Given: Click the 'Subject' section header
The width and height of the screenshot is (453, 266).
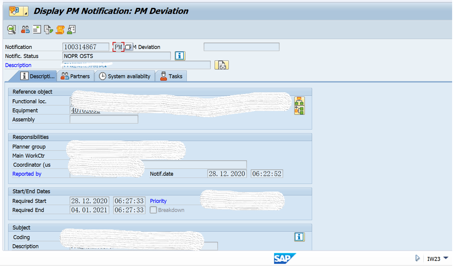Looking at the screenshot, I should point(21,228).
